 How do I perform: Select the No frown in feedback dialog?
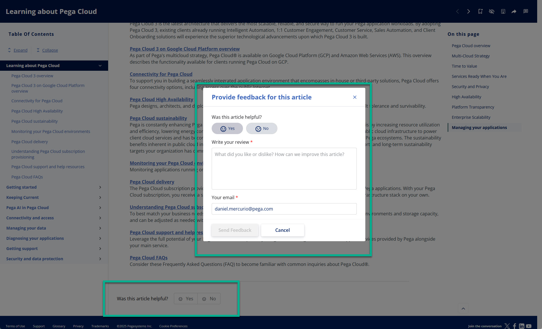(262, 128)
